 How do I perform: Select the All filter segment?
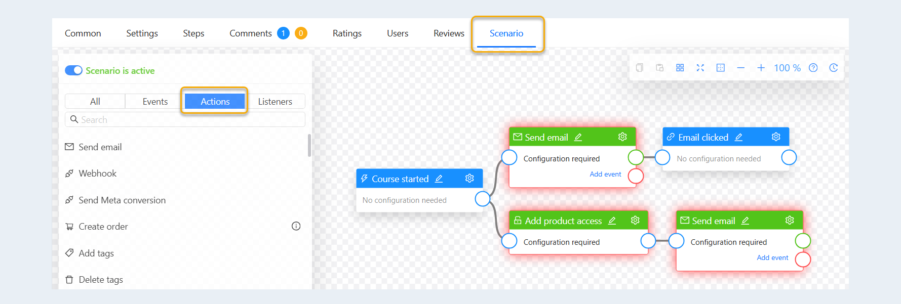(x=95, y=101)
